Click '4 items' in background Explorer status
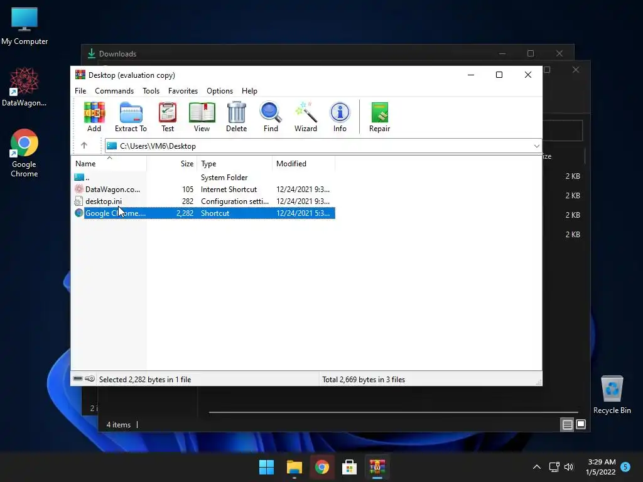 pos(119,425)
